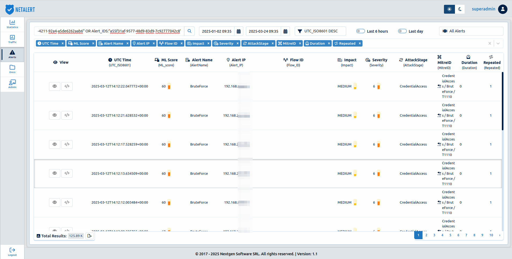Go to results page 4

tap(442, 235)
